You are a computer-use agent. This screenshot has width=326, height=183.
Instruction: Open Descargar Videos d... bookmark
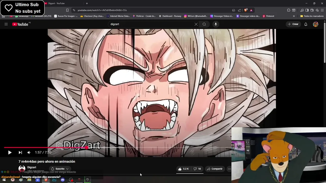[222, 16]
